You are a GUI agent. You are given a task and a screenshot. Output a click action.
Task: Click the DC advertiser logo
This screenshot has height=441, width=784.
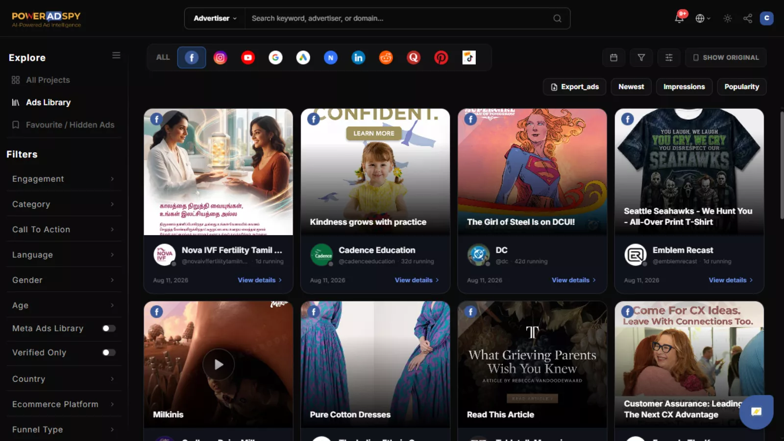point(479,255)
